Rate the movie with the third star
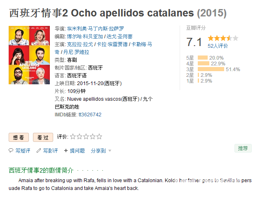 coord(86,137)
